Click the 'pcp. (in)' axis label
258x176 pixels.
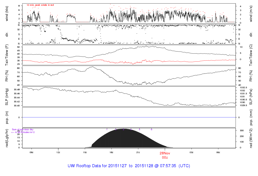7,118
